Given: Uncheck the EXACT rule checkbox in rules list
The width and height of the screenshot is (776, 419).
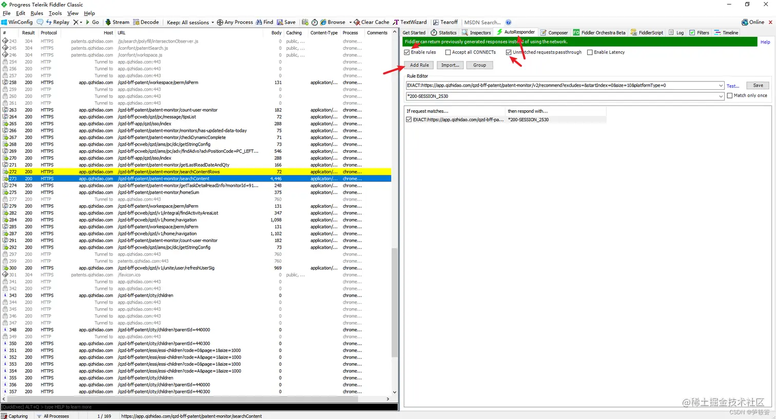Looking at the screenshot, I should (x=409, y=119).
